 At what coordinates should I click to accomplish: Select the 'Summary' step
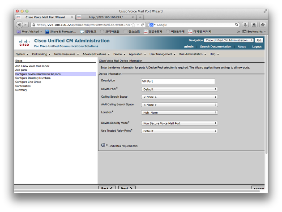coord(21,90)
